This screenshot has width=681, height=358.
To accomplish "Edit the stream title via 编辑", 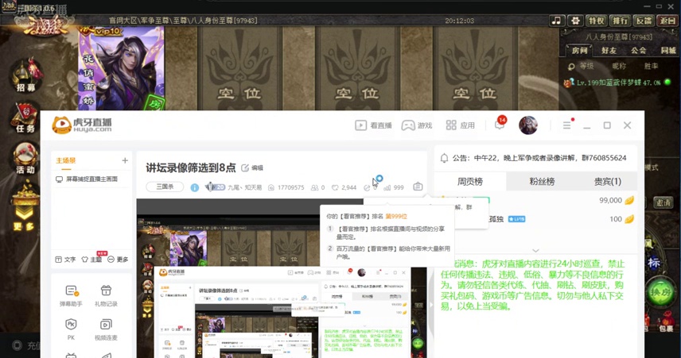I will coord(252,168).
